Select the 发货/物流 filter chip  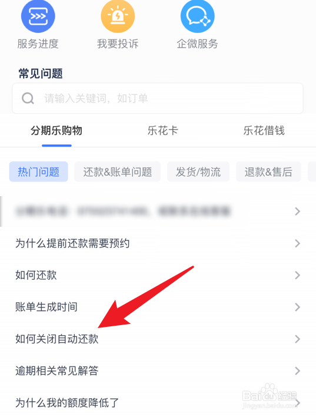(198, 172)
